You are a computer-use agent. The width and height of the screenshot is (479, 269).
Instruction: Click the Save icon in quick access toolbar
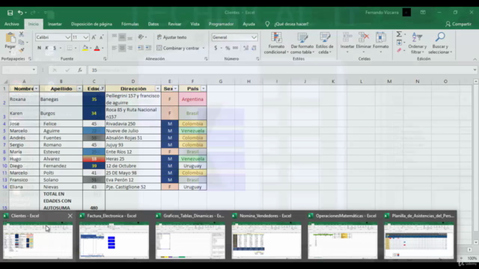click(10, 13)
